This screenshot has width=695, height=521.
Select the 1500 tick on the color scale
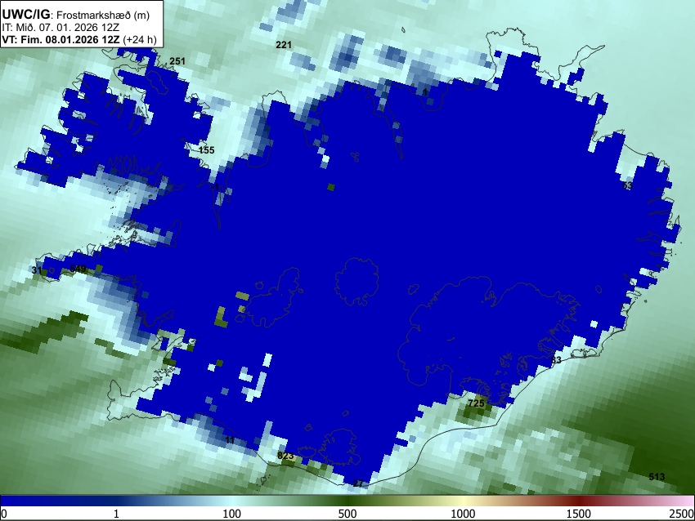[x=578, y=514]
